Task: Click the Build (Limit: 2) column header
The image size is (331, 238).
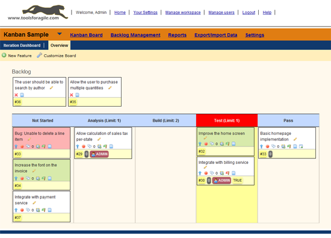Action: coord(165,121)
